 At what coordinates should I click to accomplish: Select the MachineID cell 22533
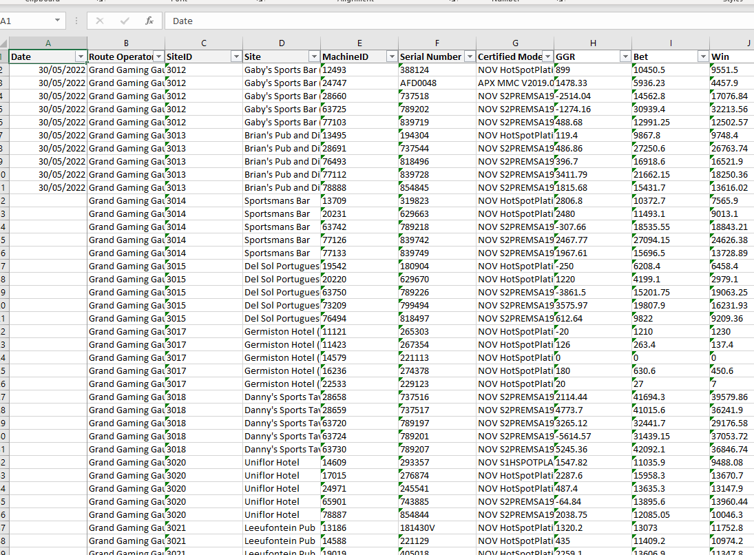click(359, 384)
